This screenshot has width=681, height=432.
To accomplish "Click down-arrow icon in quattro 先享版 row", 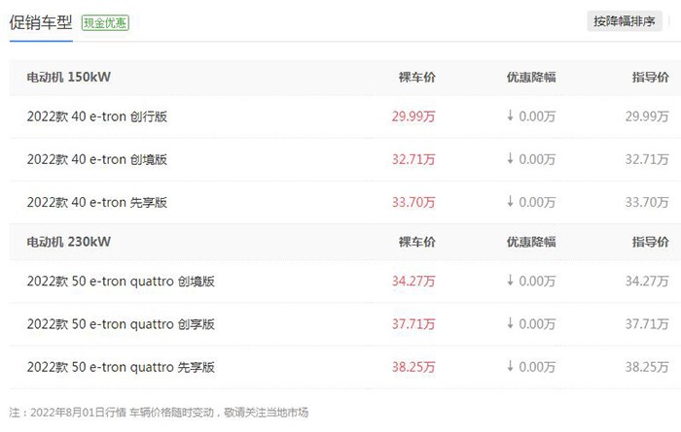I will tap(511, 365).
